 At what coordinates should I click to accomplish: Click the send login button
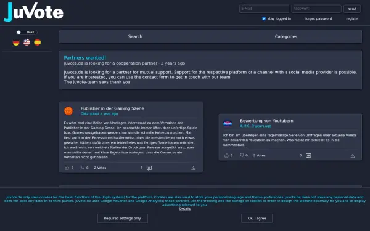coord(352,9)
